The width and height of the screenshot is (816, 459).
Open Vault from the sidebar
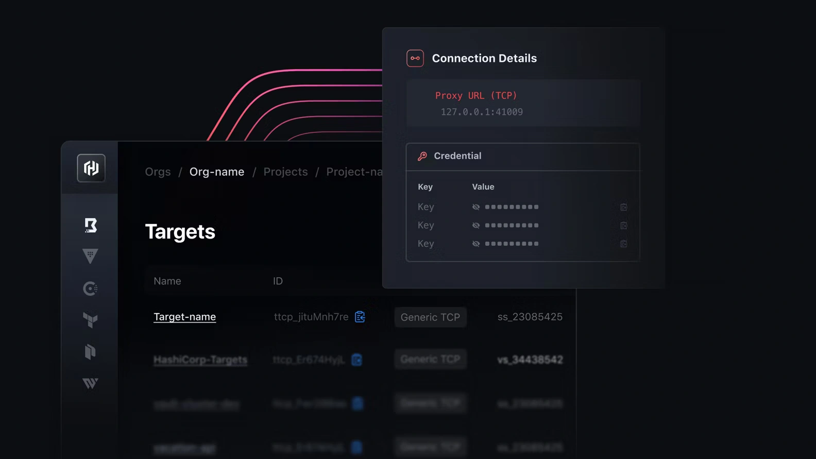point(90,256)
